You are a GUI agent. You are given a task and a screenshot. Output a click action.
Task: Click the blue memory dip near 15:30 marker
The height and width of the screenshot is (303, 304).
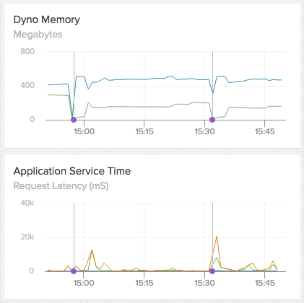212,92
